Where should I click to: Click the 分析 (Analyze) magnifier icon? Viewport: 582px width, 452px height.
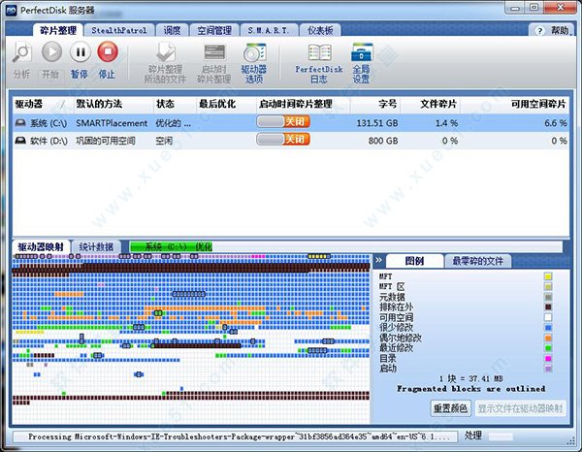pyautogui.click(x=22, y=52)
